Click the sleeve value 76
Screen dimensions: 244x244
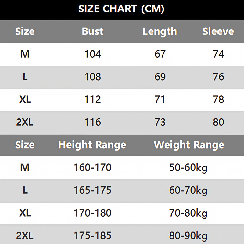coord(218,77)
